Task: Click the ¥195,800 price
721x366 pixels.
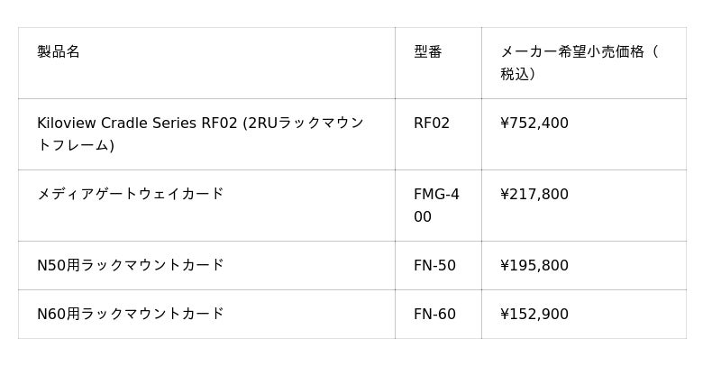Action: click(x=534, y=266)
